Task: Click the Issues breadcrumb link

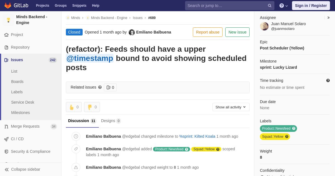Action: coord(138,18)
